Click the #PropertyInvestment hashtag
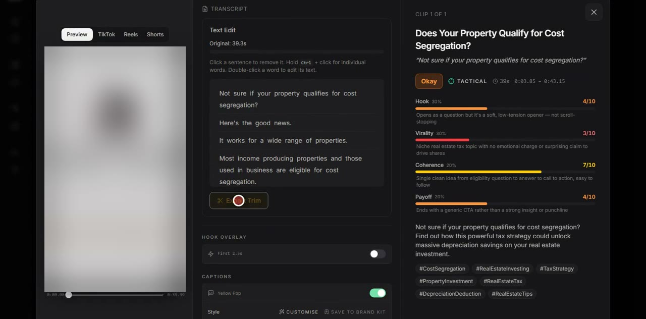This screenshot has width=646, height=319. [446, 281]
